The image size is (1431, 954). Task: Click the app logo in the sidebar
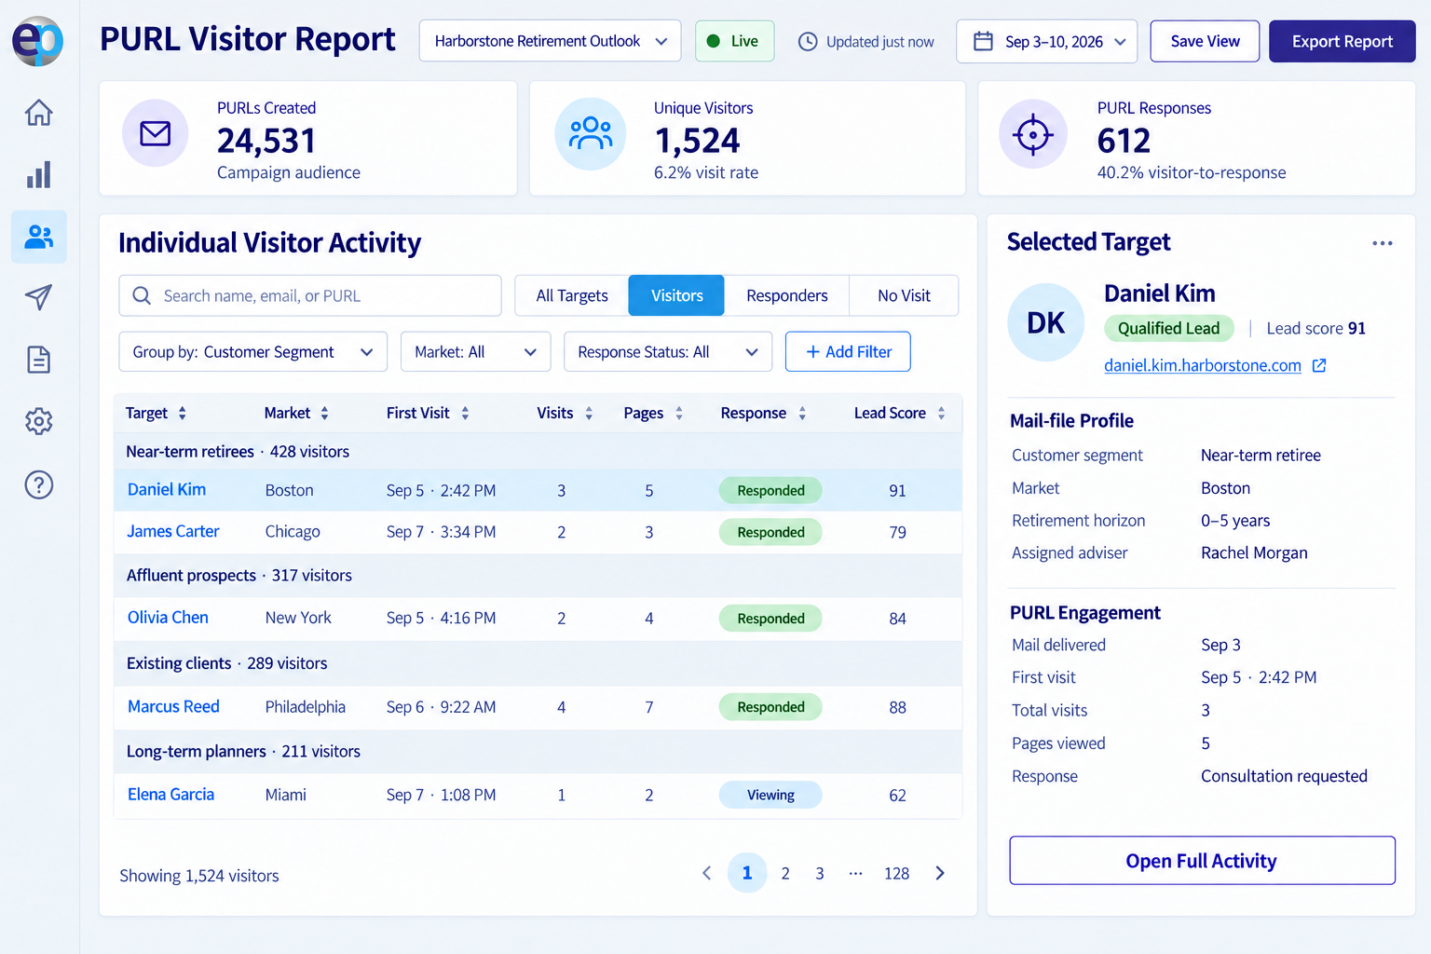click(x=37, y=41)
